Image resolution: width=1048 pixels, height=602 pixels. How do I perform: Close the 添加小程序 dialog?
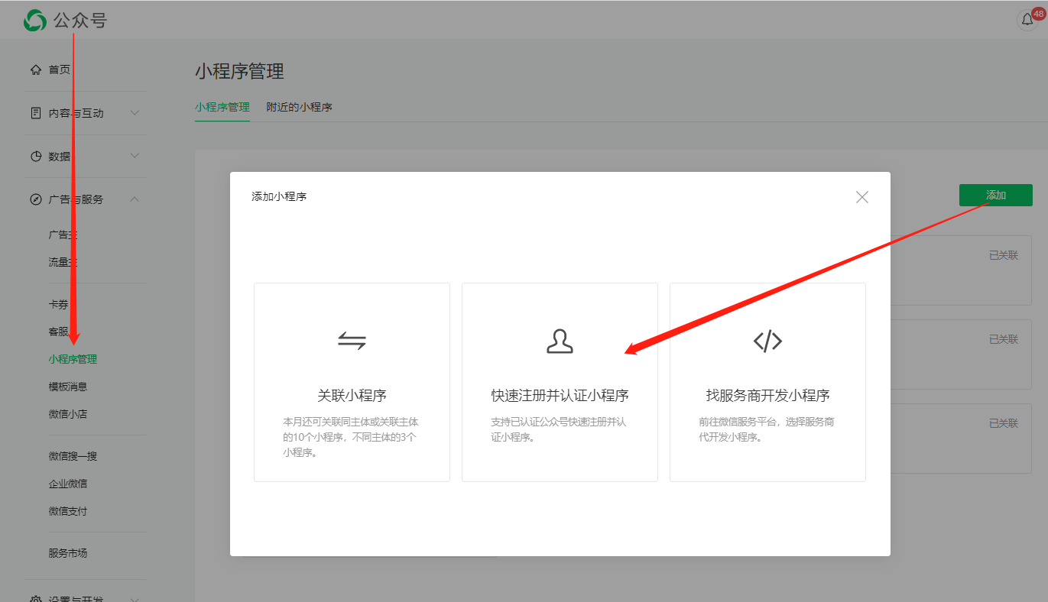point(862,197)
